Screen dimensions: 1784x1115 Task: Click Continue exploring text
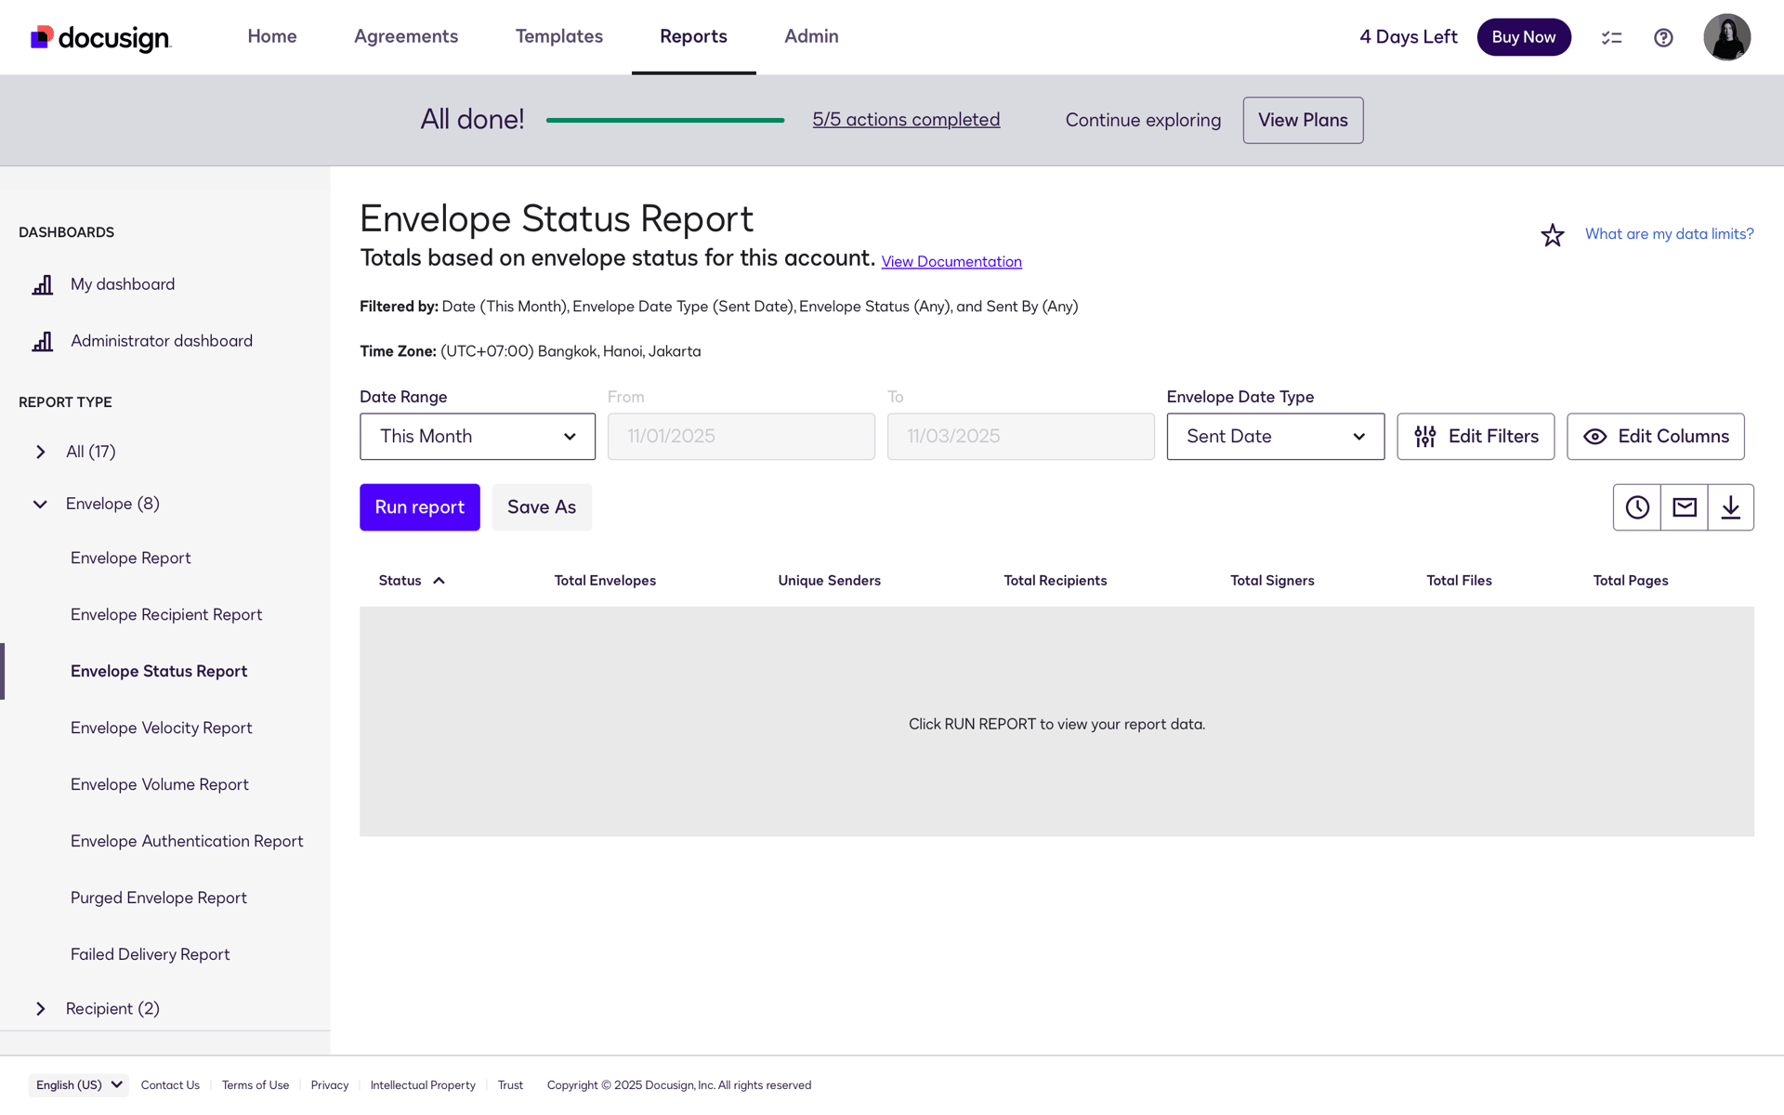coord(1143,120)
